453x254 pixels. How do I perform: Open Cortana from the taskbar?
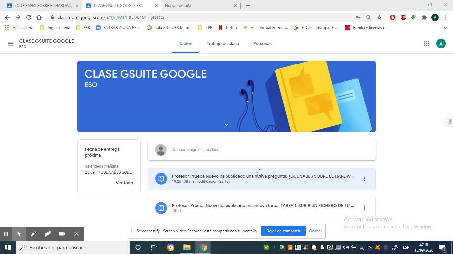138,247
